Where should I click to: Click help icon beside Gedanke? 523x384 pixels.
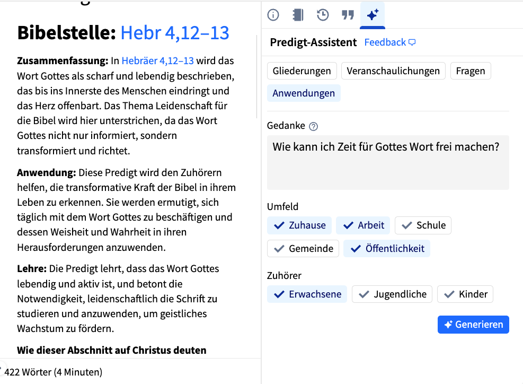tap(313, 126)
